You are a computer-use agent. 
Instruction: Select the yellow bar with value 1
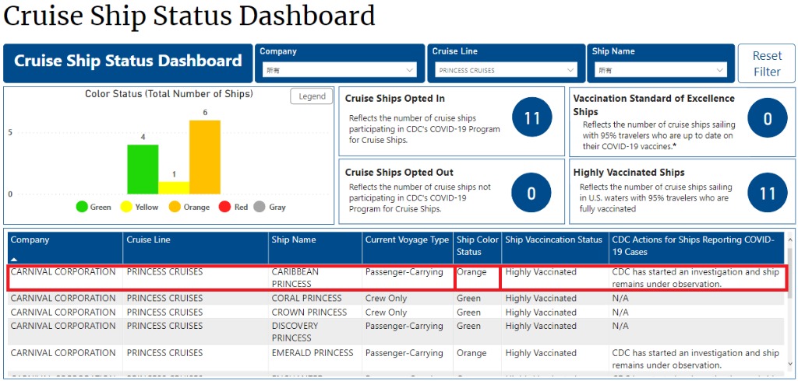pos(174,188)
